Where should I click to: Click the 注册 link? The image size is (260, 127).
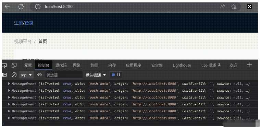click(x=18, y=23)
